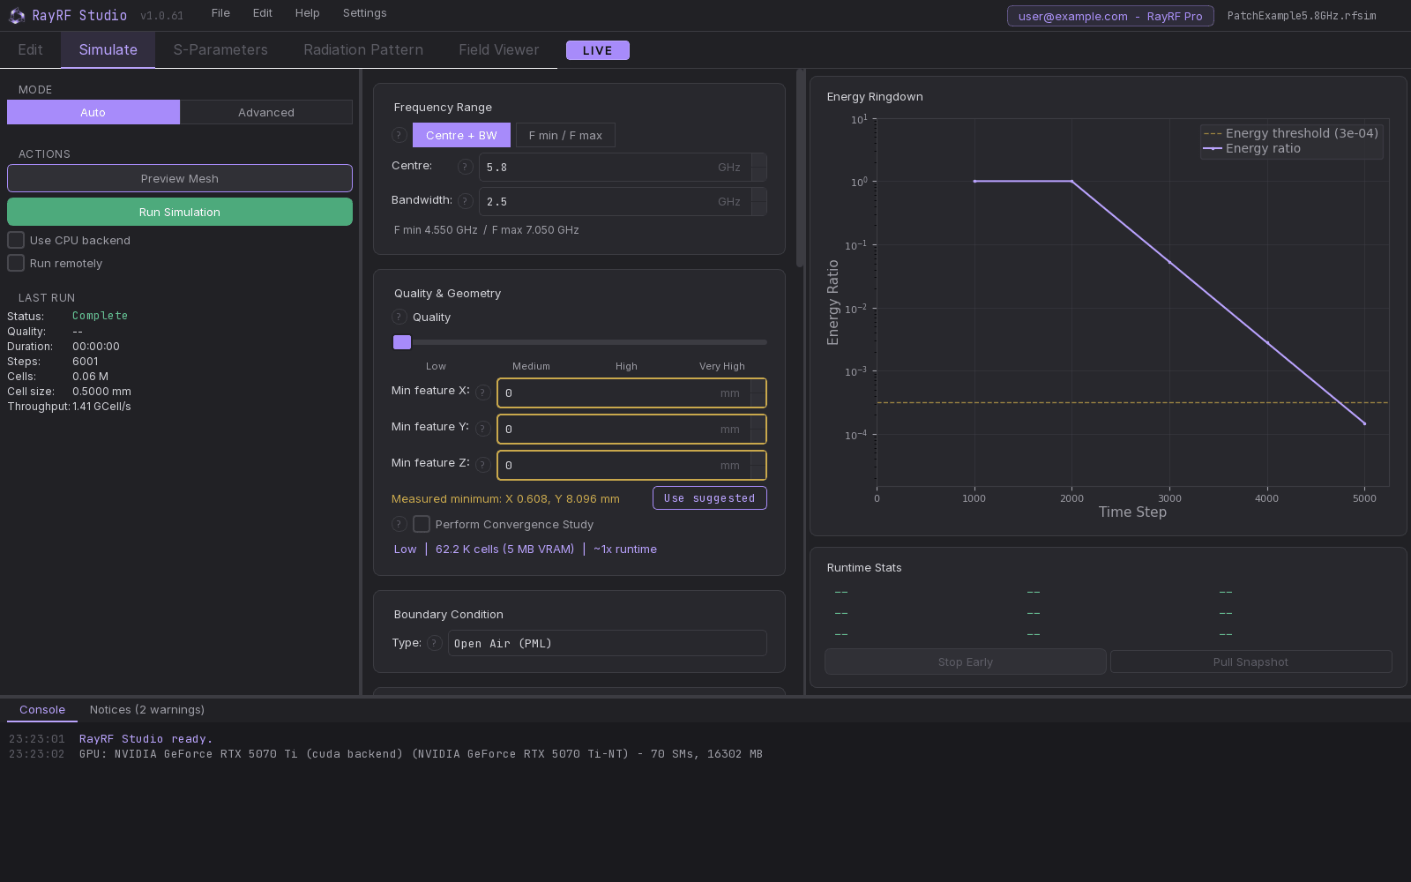Enable Use CPU backend checkbox
Screen dimensions: 1411x882
click(16, 240)
